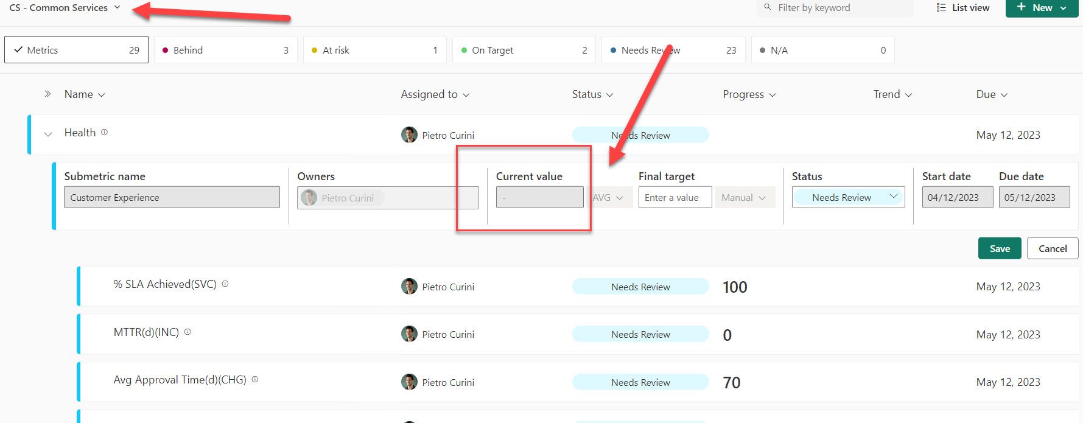Select the Needs Review status filter card
Image resolution: width=1083 pixels, height=423 pixels.
tap(673, 50)
